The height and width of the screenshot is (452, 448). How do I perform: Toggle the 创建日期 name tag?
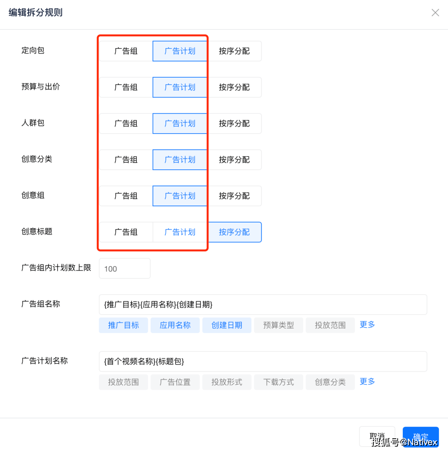227,325
